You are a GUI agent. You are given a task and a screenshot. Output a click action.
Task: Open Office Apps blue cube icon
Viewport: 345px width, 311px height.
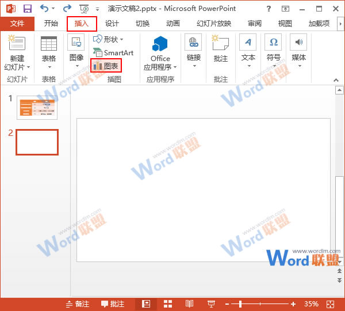(160, 44)
